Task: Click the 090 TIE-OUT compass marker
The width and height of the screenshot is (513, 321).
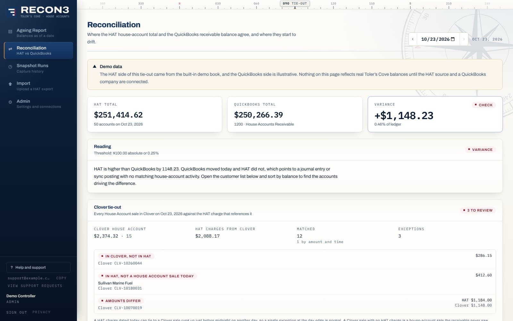Action: [x=295, y=4]
